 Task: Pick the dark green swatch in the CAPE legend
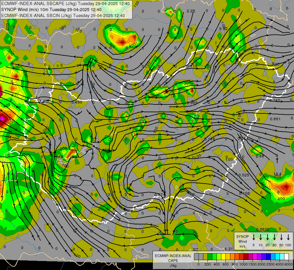(x=210, y=256)
